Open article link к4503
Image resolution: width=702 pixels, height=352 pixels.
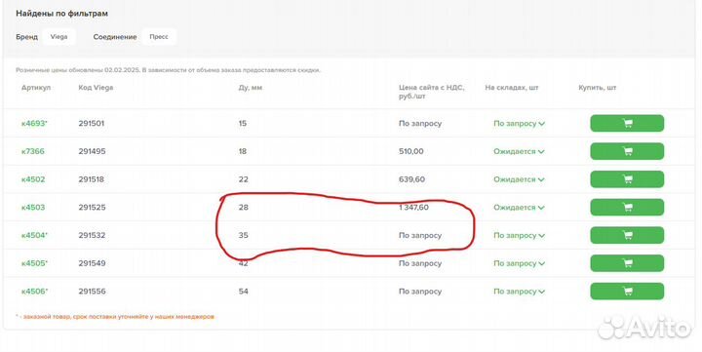[x=33, y=208]
